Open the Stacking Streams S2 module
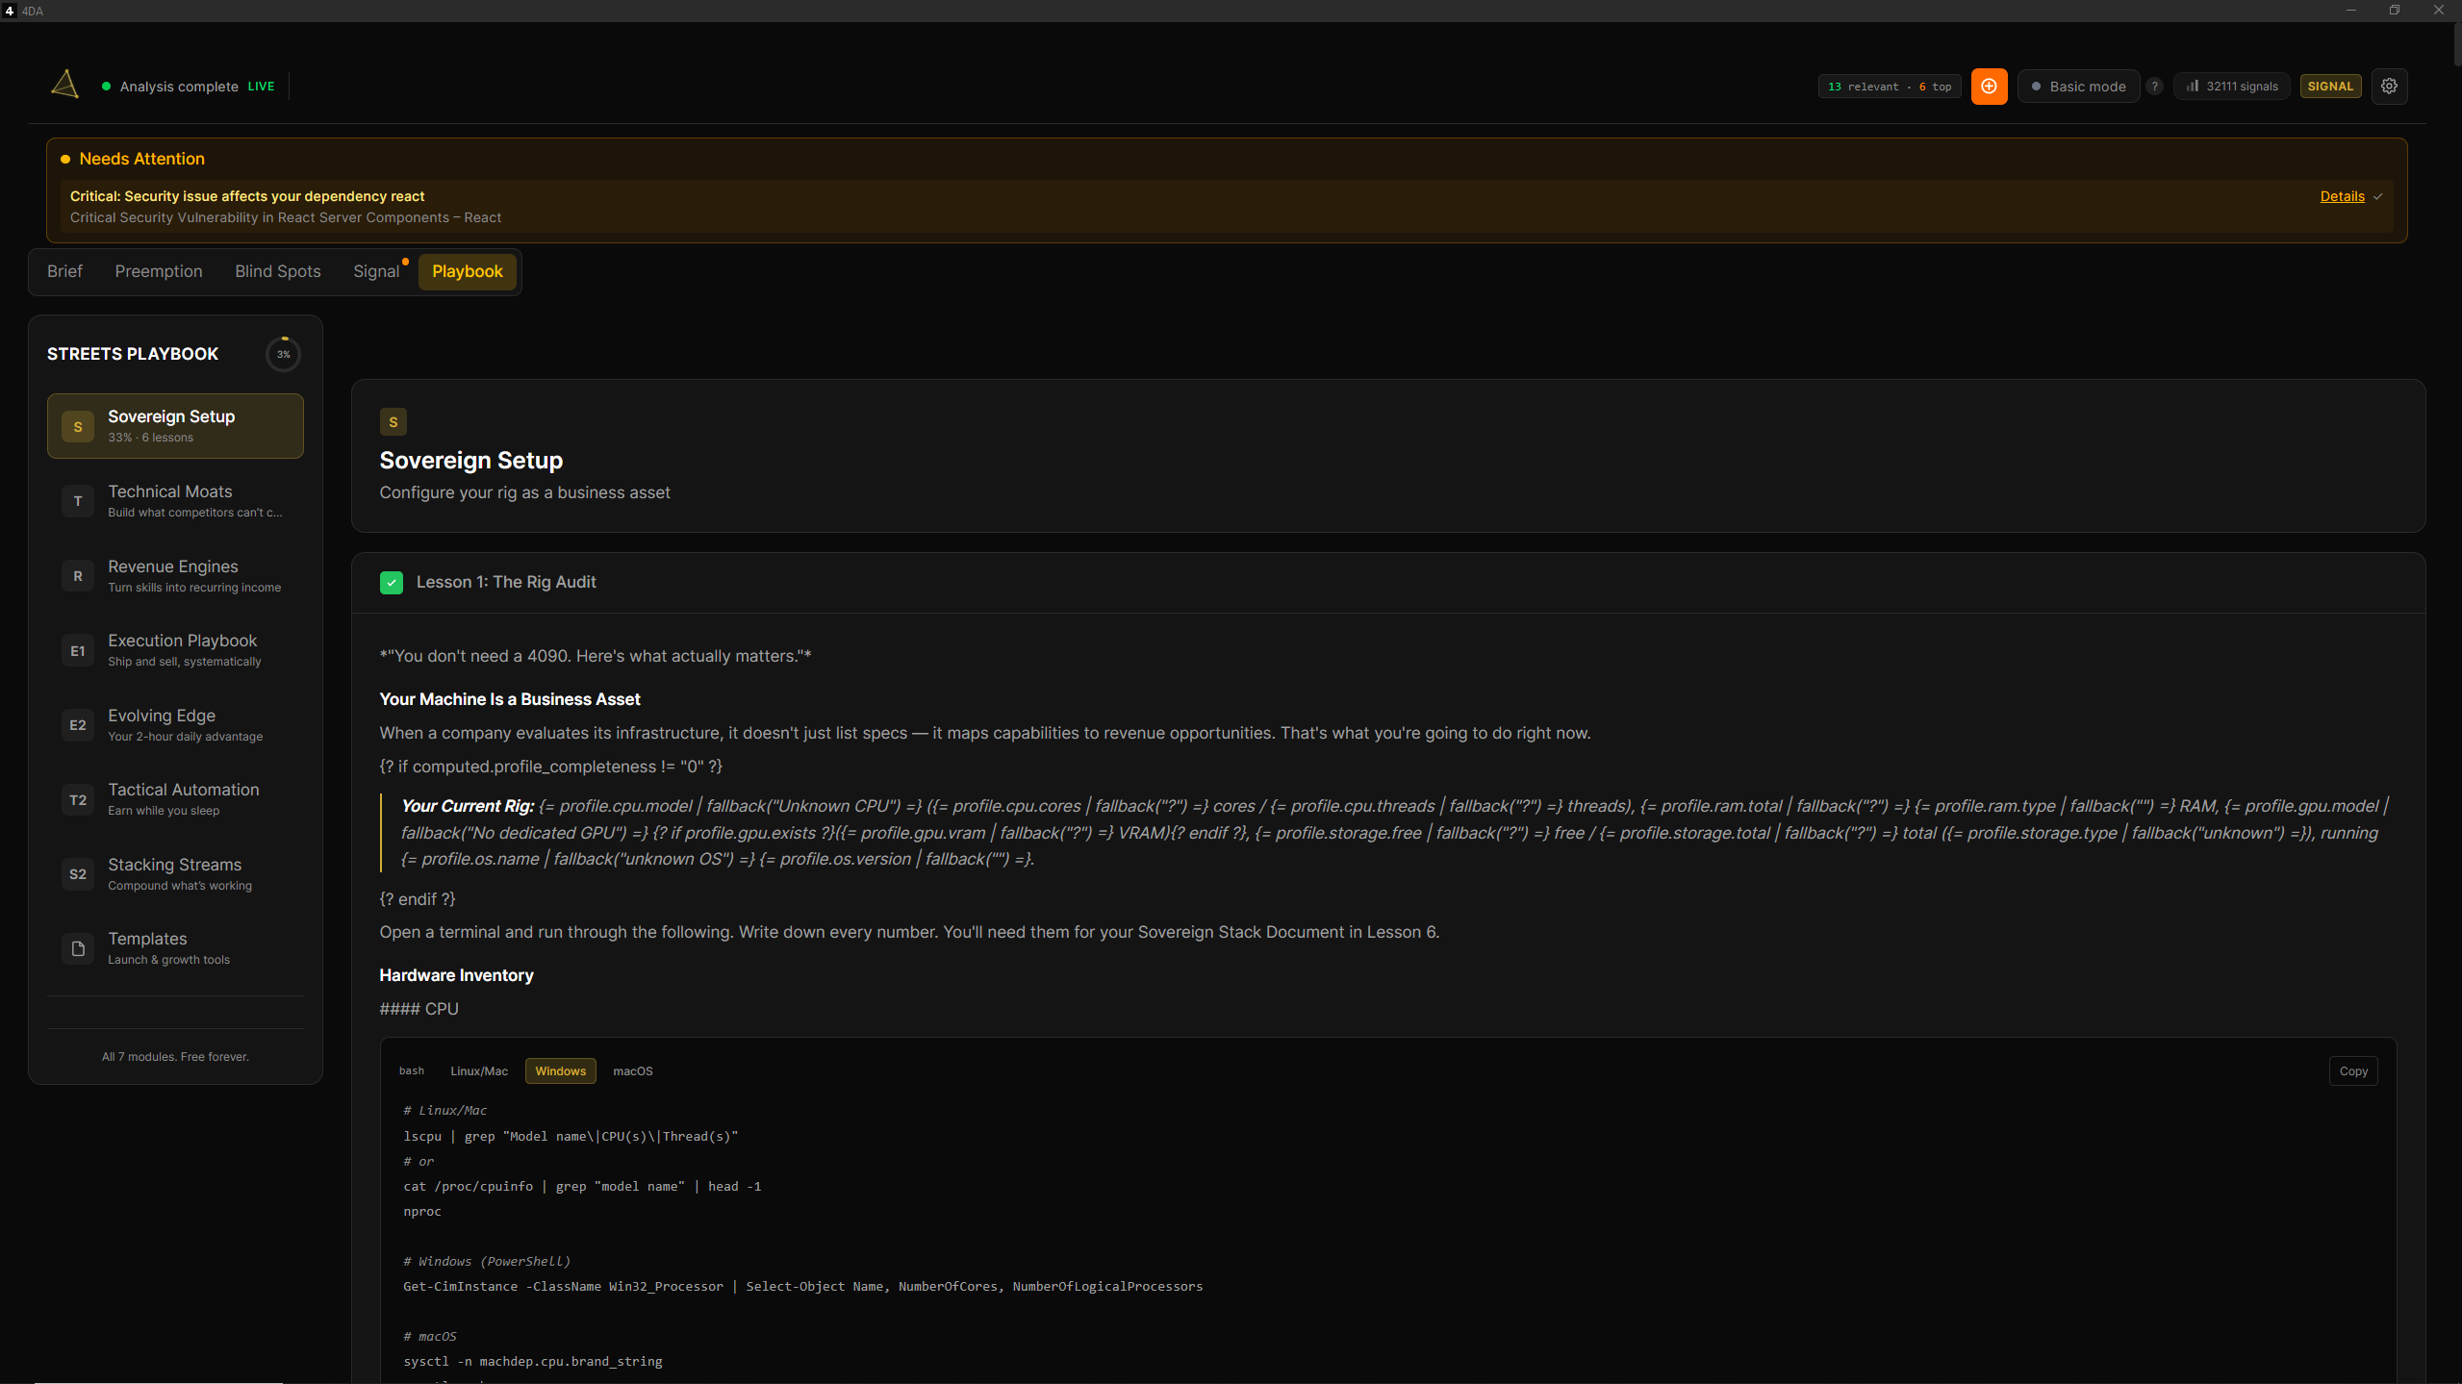The image size is (2462, 1384). coord(175,873)
